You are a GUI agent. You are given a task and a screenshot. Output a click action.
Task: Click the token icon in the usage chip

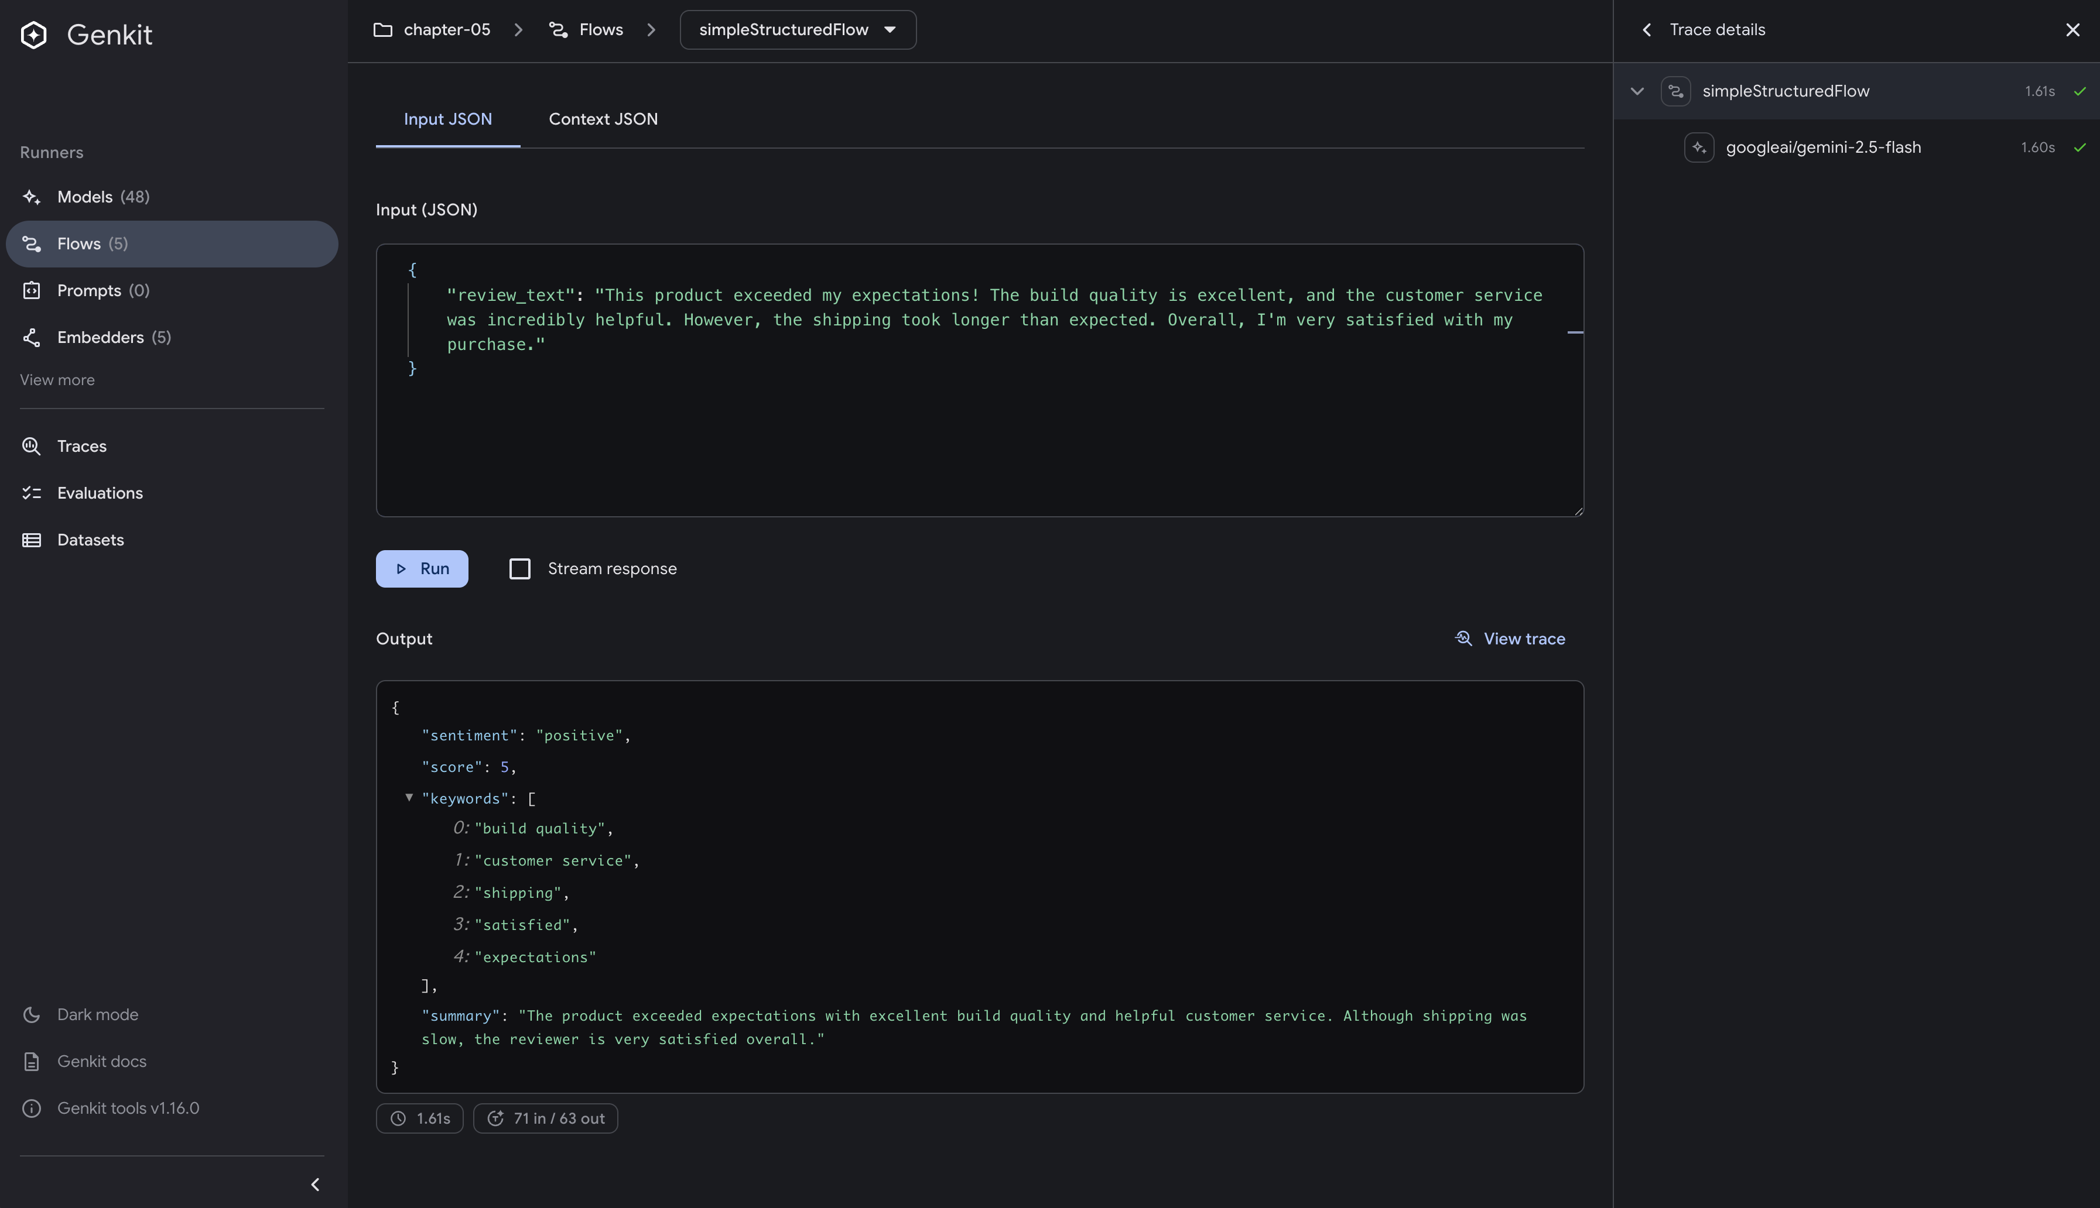(x=495, y=1118)
